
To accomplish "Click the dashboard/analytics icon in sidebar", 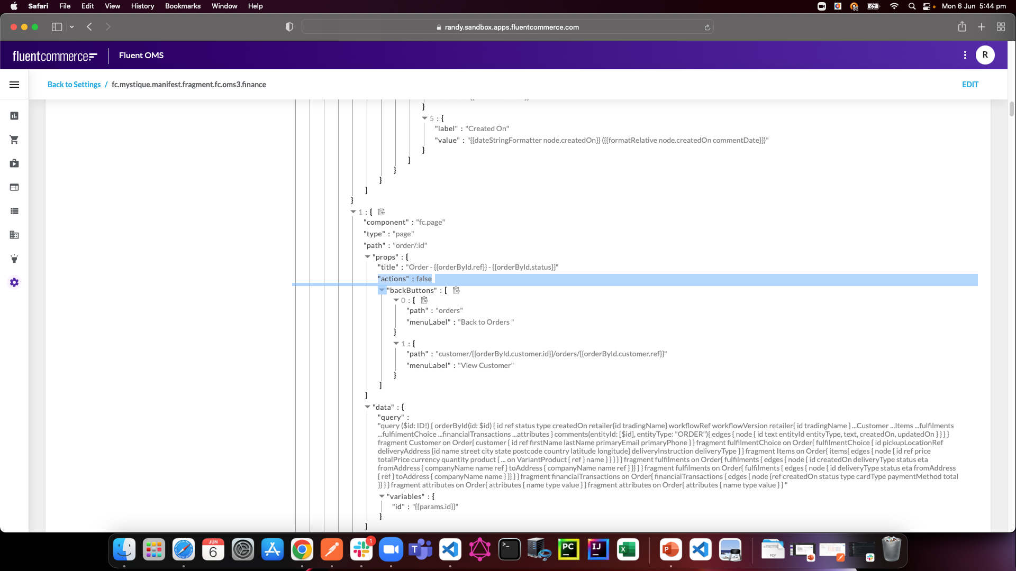I will [x=14, y=116].
